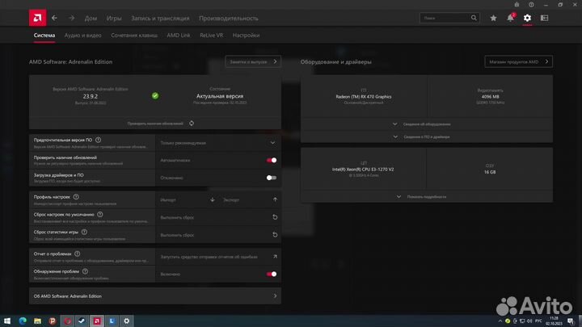Screen dimensions: 582x327
Task: Open Производительность section
Action: coord(228,18)
